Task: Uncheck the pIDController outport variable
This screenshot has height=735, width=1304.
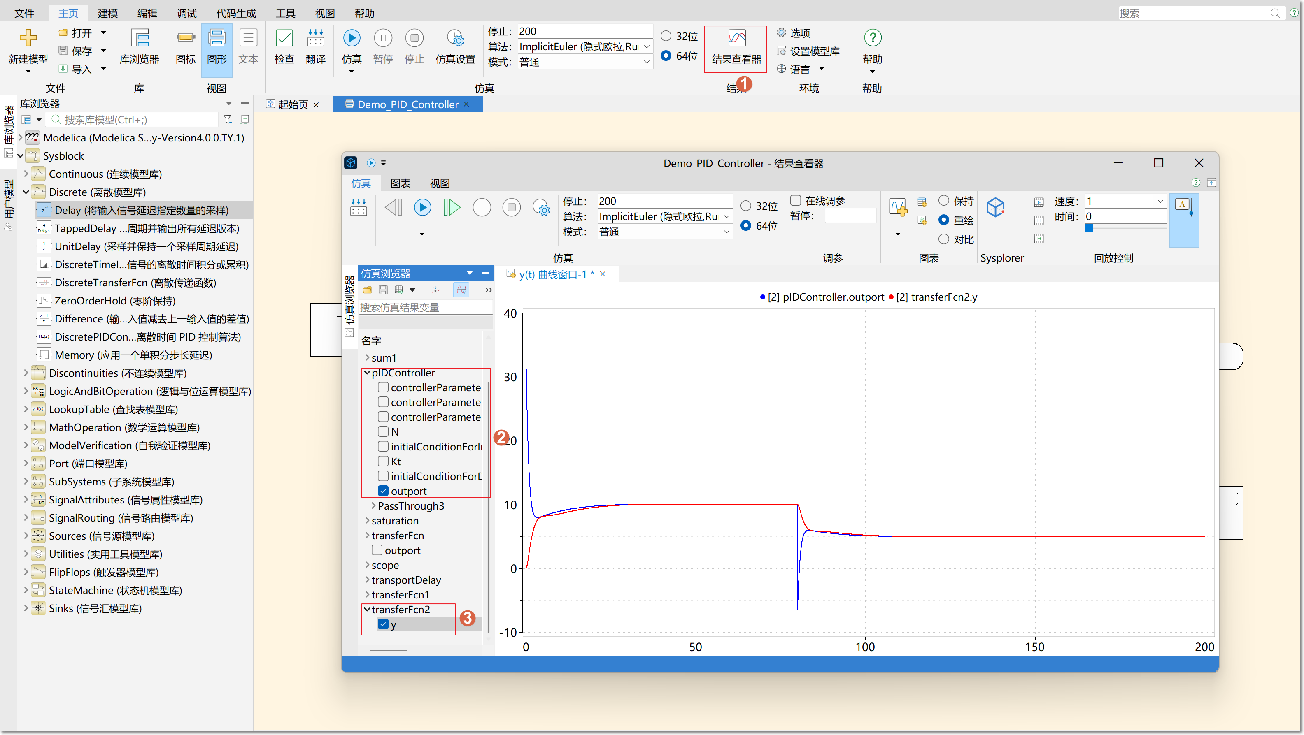Action: pyautogui.click(x=383, y=491)
